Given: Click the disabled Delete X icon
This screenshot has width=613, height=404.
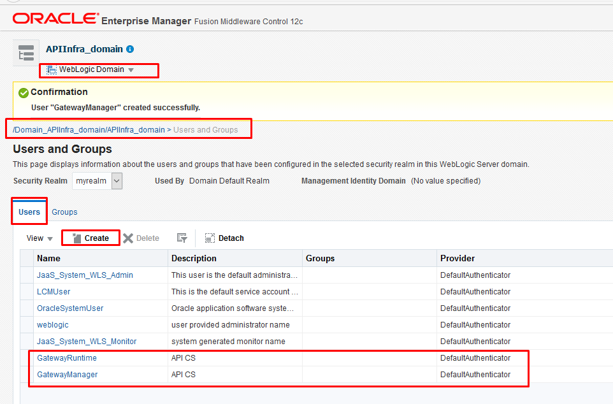Looking at the screenshot, I should (128, 238).
